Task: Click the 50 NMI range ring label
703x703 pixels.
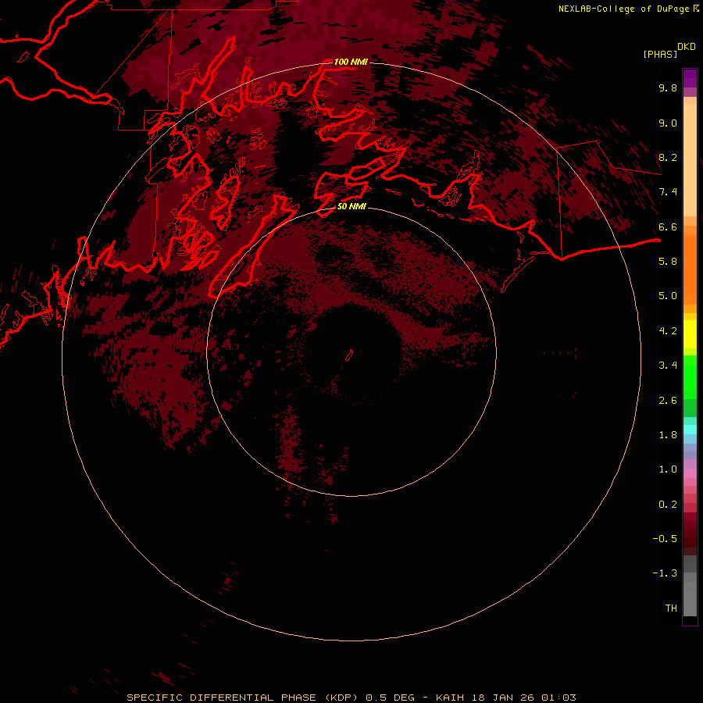Action: [351, 206]
